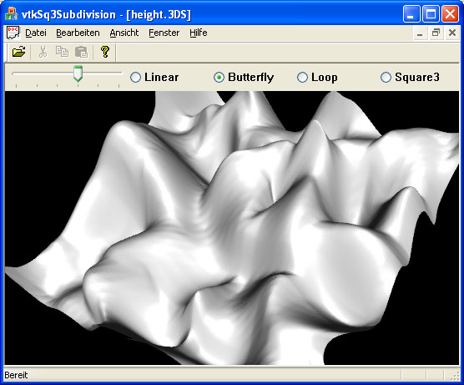The width and height of the screenshot is (464, 385).
Task: Open the Datei menu
Action: pyautogui.click(x=36, y=33)
